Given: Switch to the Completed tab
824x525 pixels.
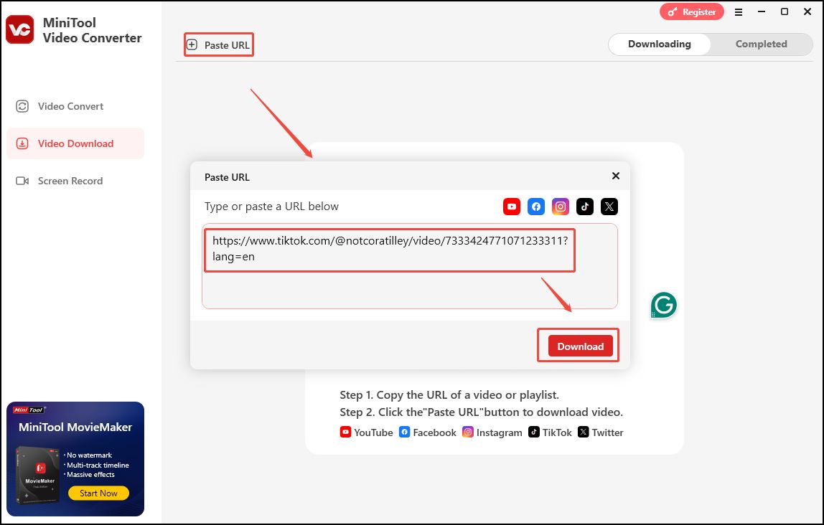Looking at the screenshot, I should (x=761, y=44).
